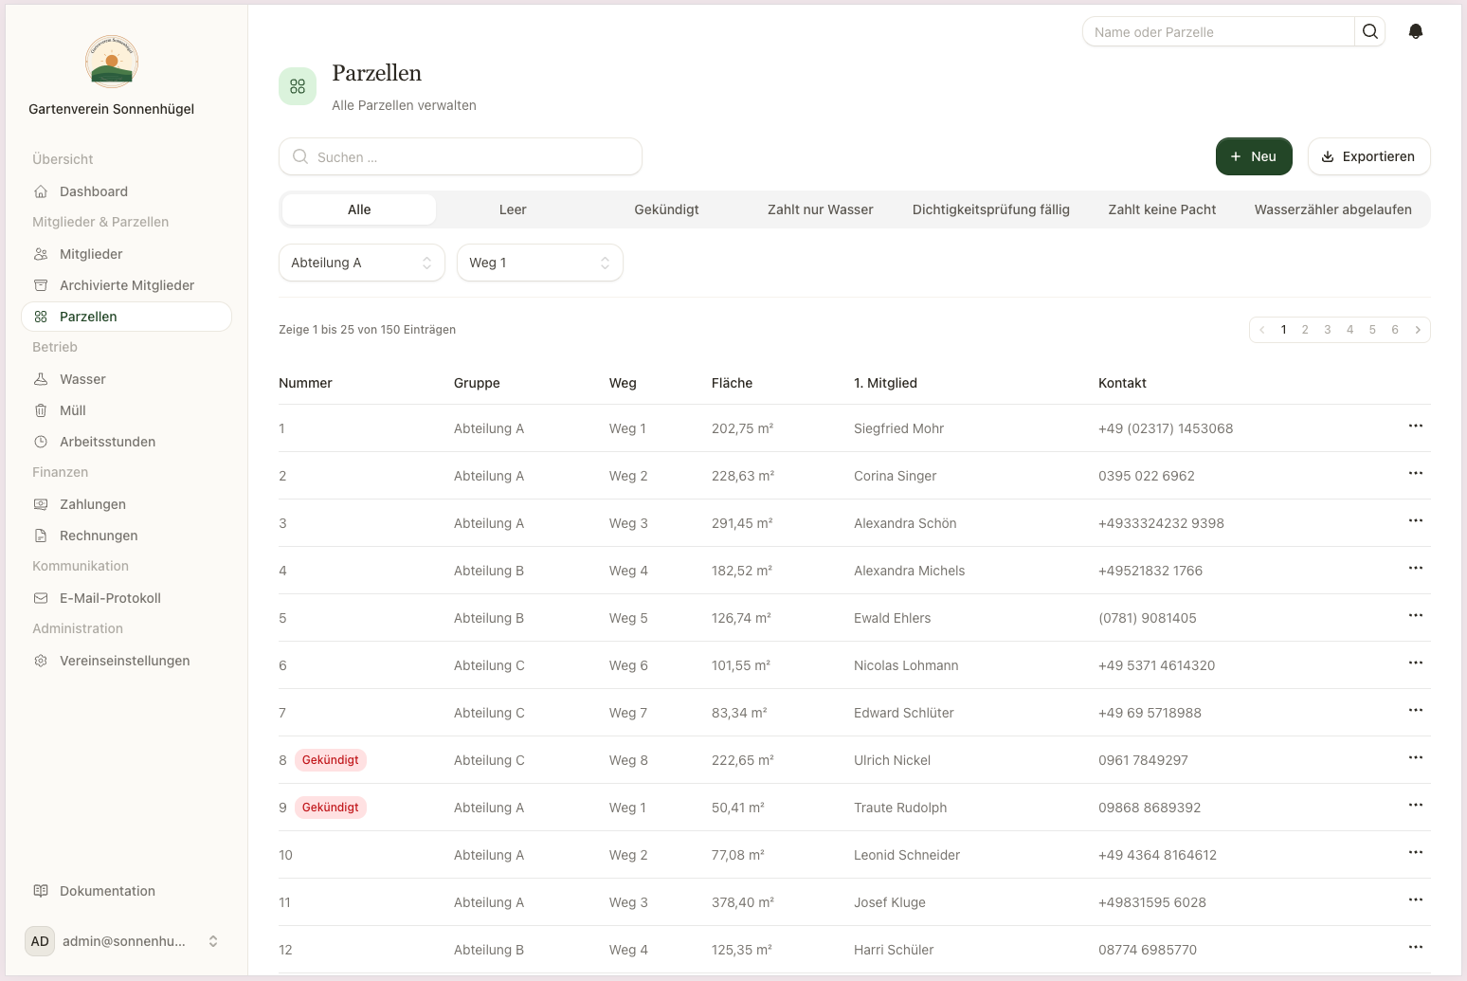Screen dimensions: 1467x981
Task: Click area value 378,40 m²
Action: coord(743,902)
